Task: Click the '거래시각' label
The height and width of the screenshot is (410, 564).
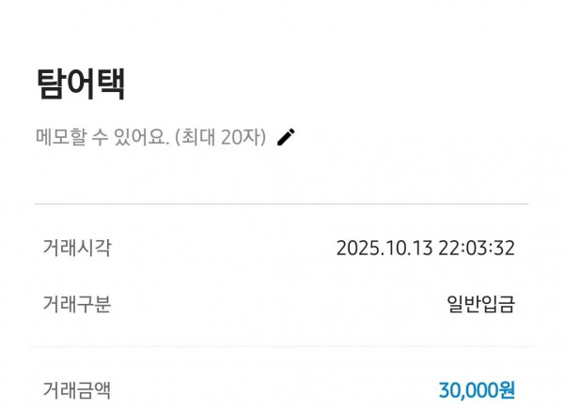Action: 77,248
